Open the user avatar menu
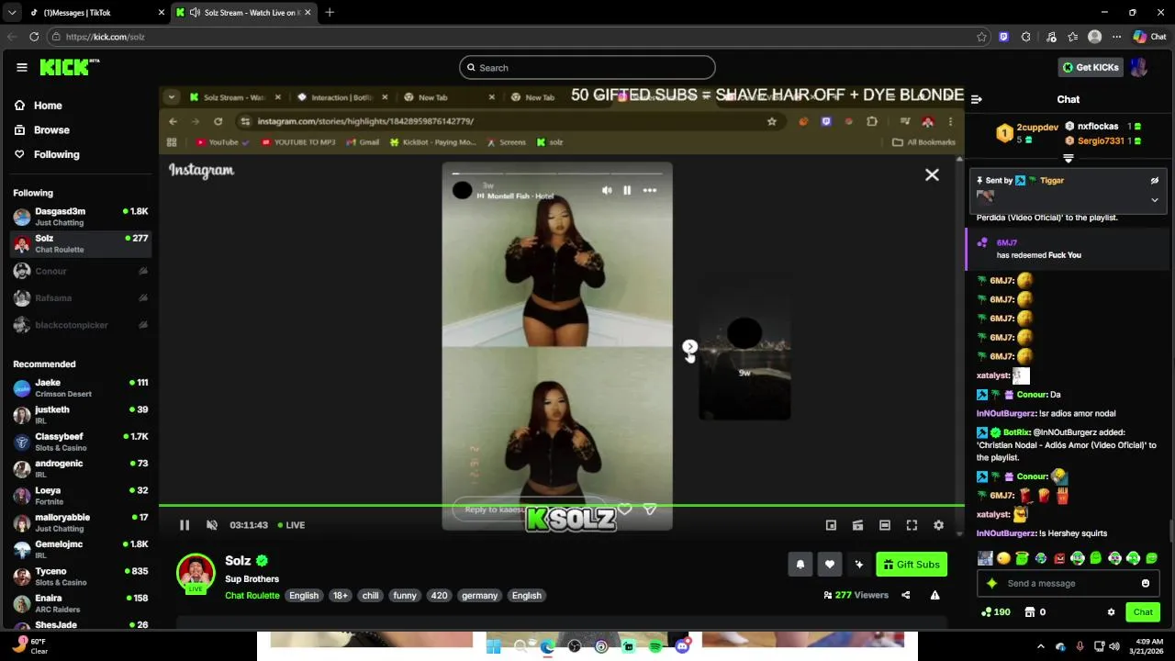Screen dimensions: 1175x661 point(1139,67)
